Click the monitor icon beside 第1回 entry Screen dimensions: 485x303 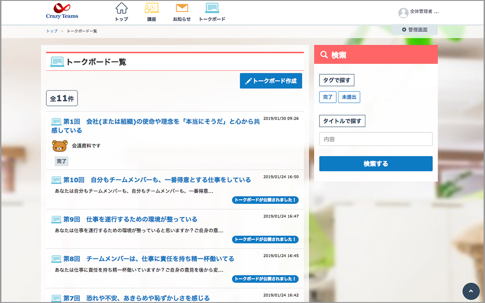pyautogui.click(x=56, y=121)
